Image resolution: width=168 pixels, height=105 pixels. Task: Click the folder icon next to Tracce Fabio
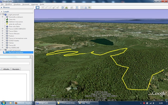pyautogui.click(x=7, y=31)
